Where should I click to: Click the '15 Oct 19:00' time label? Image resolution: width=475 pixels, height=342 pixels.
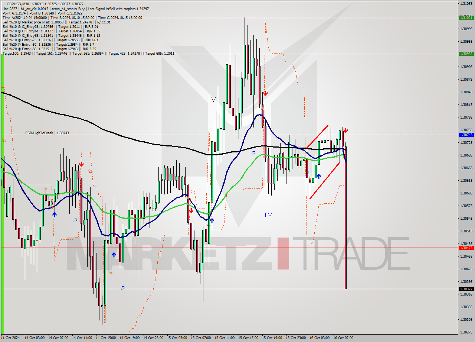click(x=272, y=338)
